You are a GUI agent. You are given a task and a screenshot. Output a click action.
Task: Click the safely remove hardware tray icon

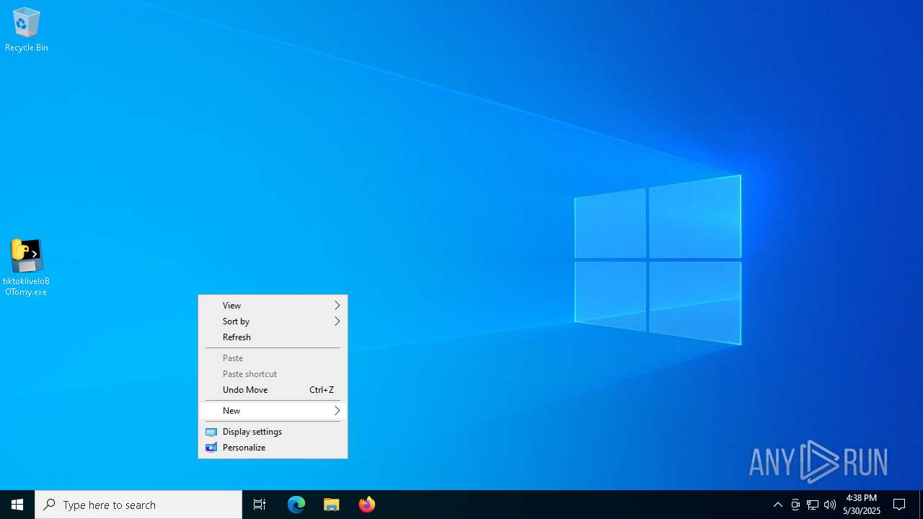coord(795,505)
